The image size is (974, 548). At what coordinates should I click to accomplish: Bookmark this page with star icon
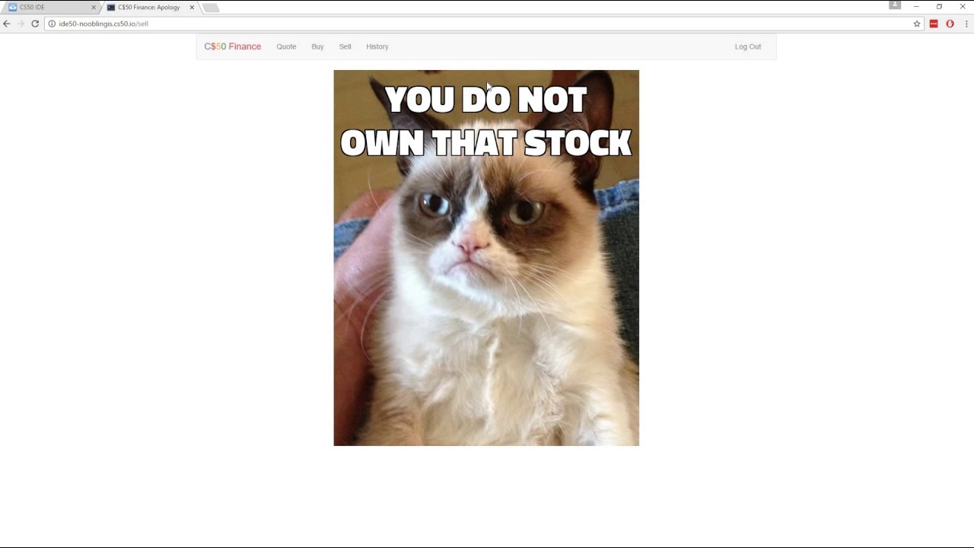click(917, 24)
